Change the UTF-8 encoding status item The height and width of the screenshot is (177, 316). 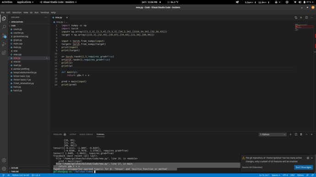(x=285, y=175)
